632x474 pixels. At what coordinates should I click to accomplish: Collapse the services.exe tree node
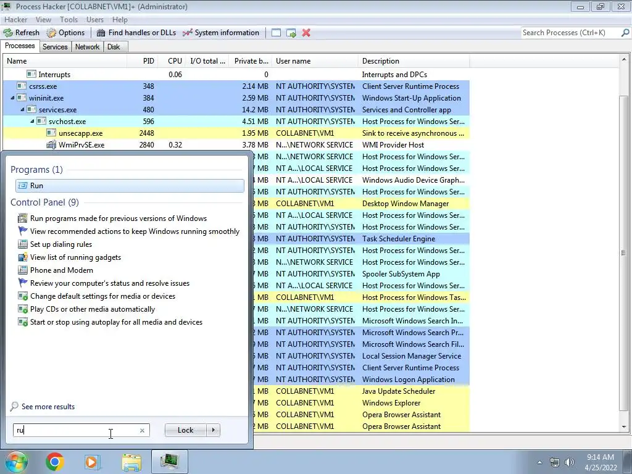[22, 109]
